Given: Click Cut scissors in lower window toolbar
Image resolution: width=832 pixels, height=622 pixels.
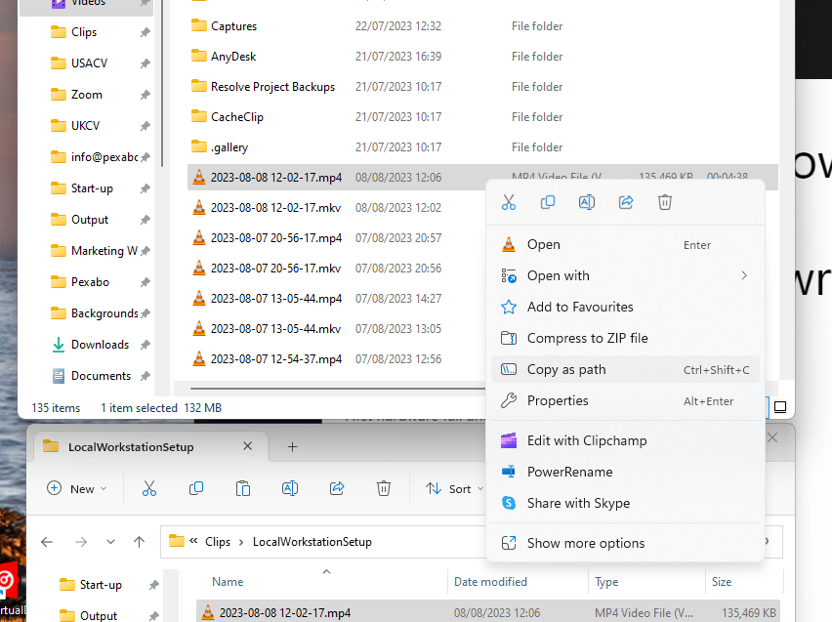Looking at the screenshot, I should coord(149,489).
